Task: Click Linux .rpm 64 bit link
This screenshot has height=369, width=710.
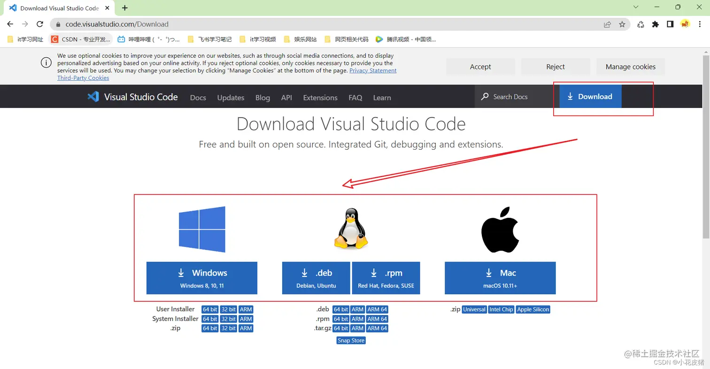Action: pos(340,319)
